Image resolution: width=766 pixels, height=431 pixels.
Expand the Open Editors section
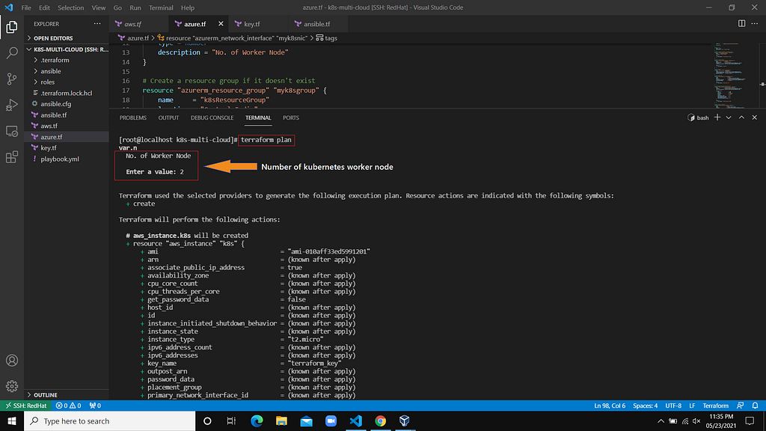click(67, 38)
